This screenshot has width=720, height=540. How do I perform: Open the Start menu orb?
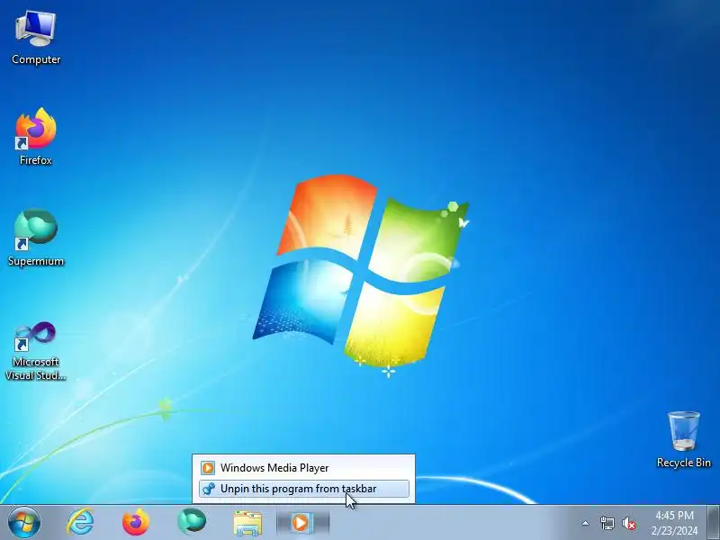pos(24,522)
